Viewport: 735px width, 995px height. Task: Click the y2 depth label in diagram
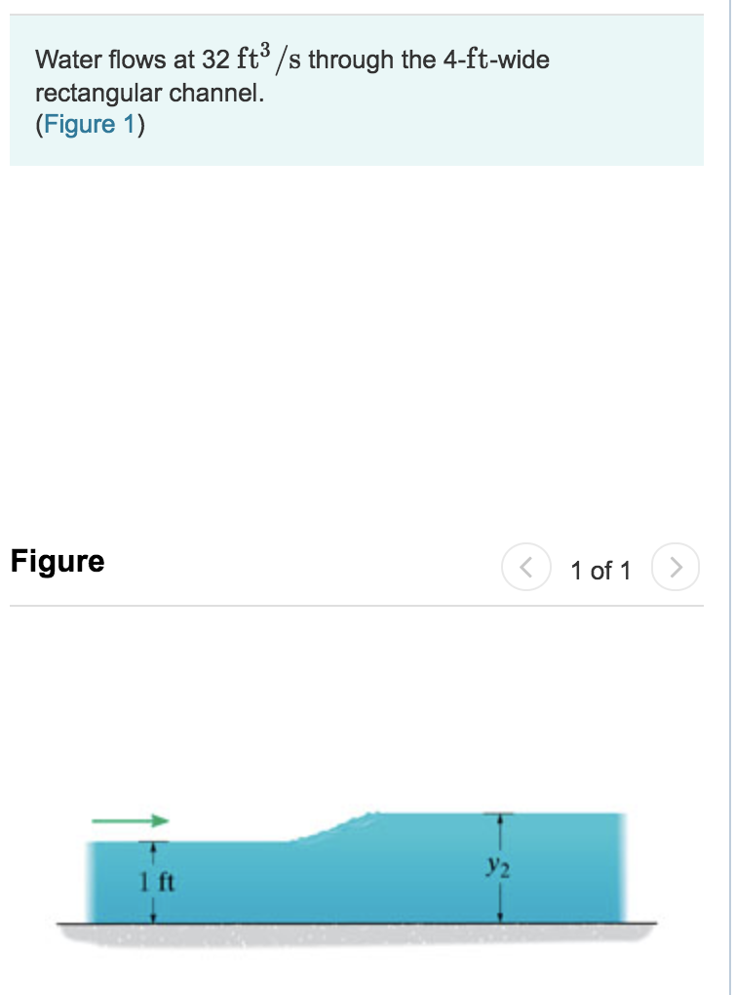[498, 865]
